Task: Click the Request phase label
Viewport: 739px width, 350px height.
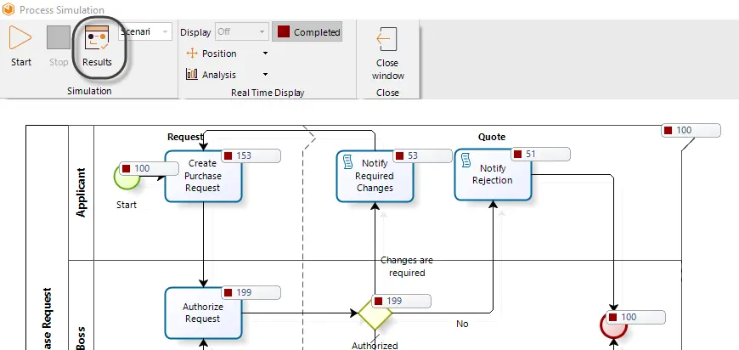Action: pos(185,137)
